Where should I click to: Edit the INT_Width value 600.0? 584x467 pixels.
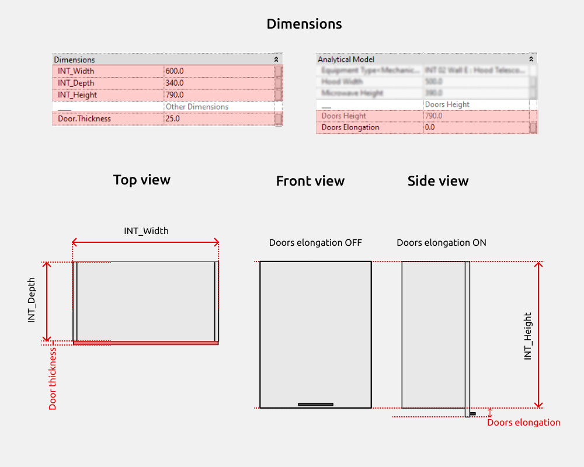pyautogui.click(x=217, y=71)
